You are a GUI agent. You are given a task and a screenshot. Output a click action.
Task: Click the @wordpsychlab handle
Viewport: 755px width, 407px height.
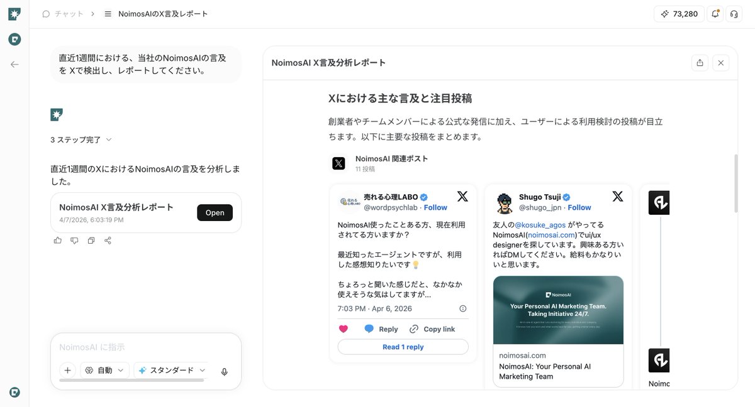[389, 207]
